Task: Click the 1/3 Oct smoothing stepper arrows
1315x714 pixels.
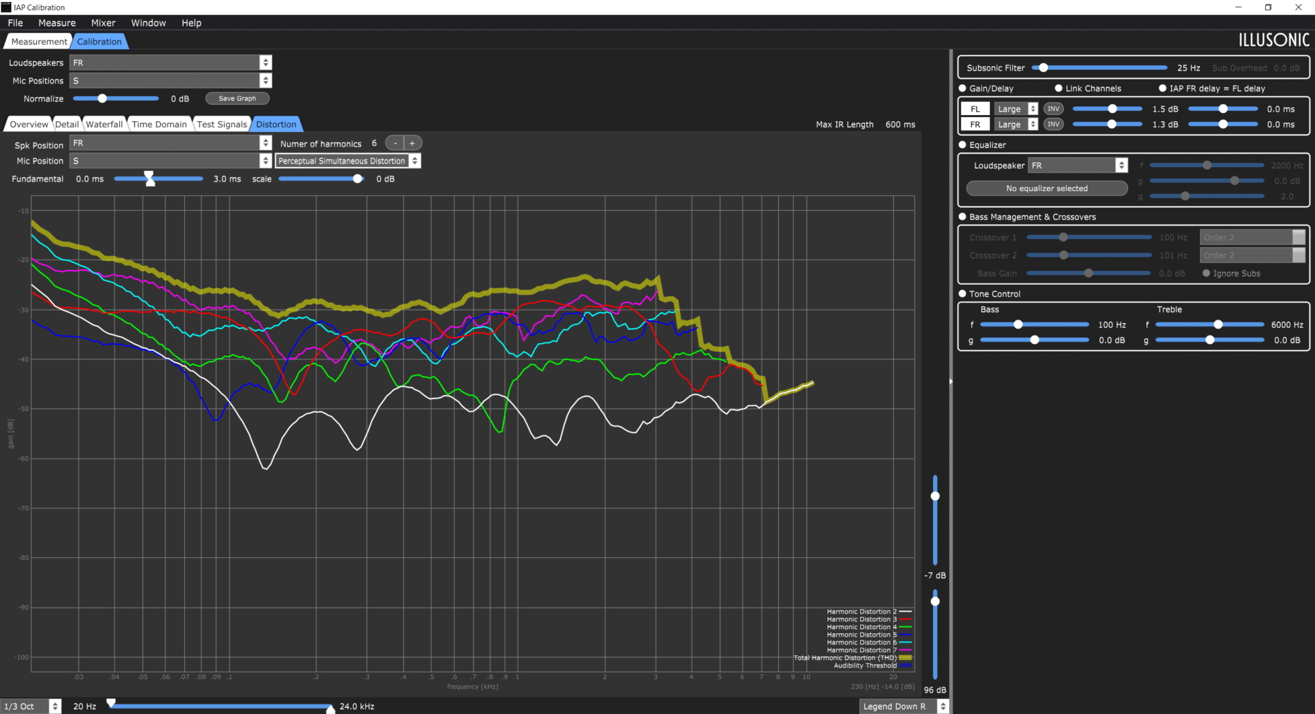Action: click(55, 706)
